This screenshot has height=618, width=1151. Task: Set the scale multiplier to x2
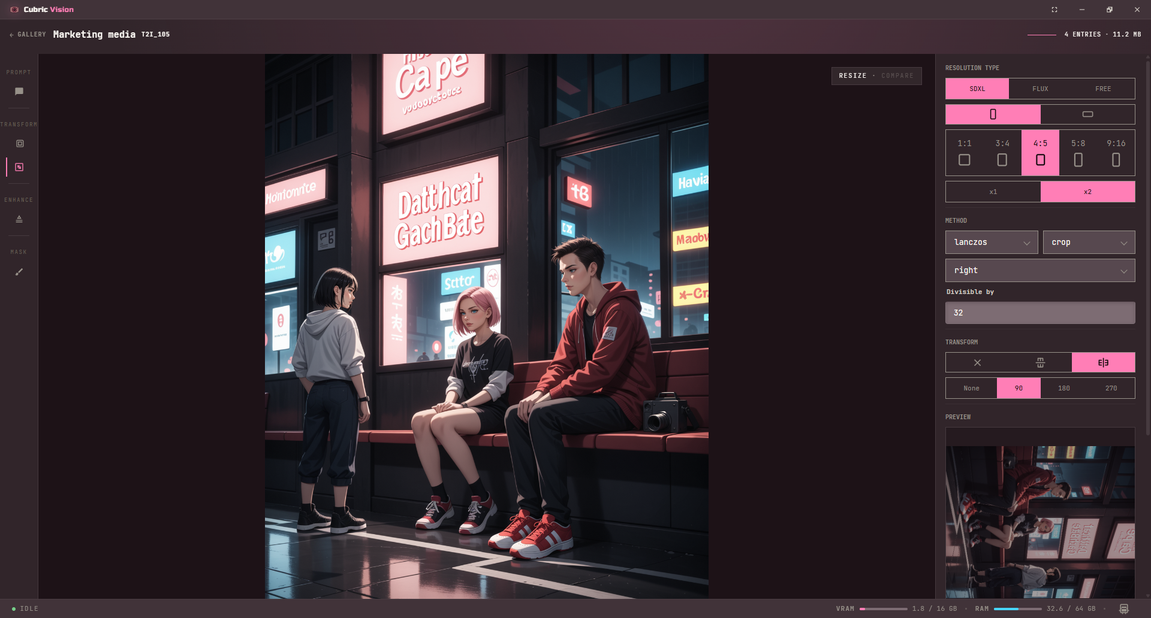[x=1087, y=192]
